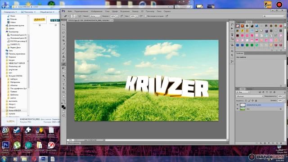Select the Pen tool
Screen dimensions: 288x162
[63, 80]
